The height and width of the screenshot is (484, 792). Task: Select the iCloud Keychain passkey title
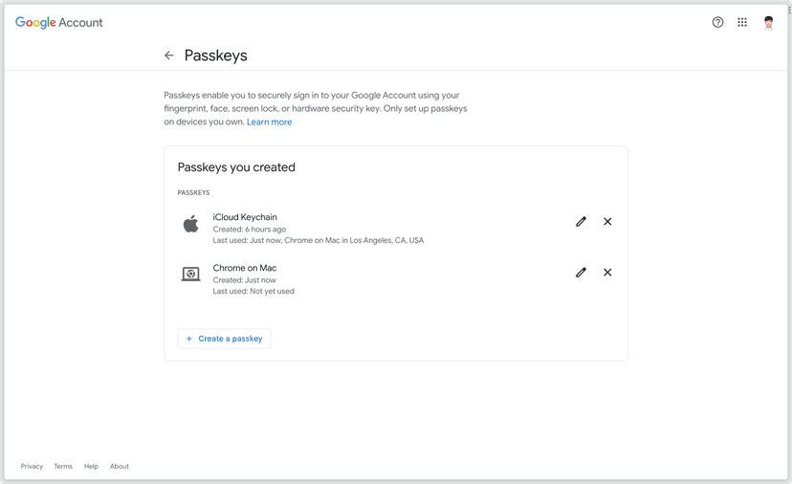coord(245,217)
